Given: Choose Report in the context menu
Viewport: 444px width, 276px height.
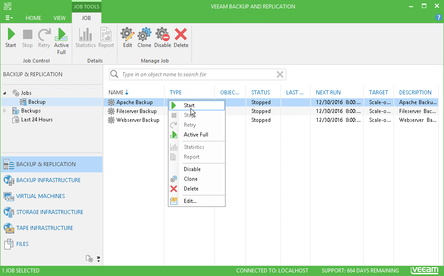Looking at the screenshot, I should (197, 157).
